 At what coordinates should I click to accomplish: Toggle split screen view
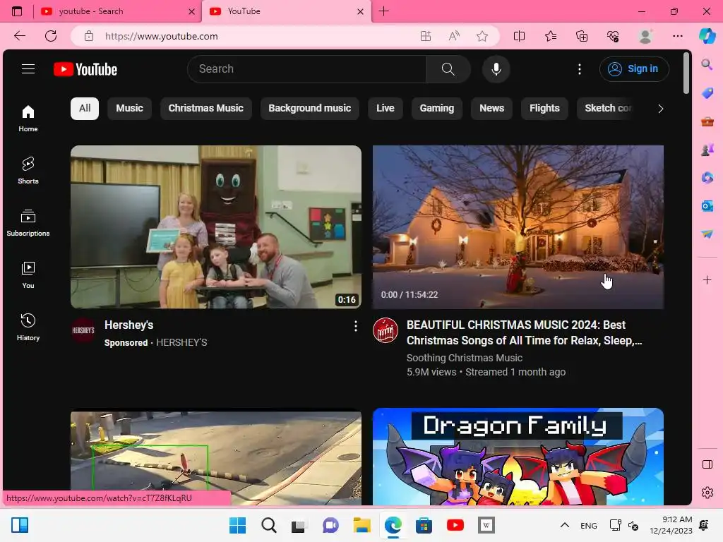(519, 36)
